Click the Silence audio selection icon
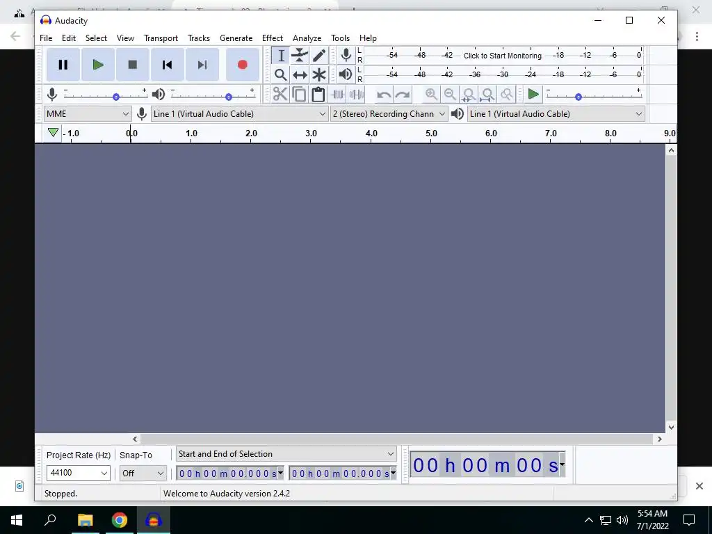The height and width of the screenshot is (534, 712). 357,95
